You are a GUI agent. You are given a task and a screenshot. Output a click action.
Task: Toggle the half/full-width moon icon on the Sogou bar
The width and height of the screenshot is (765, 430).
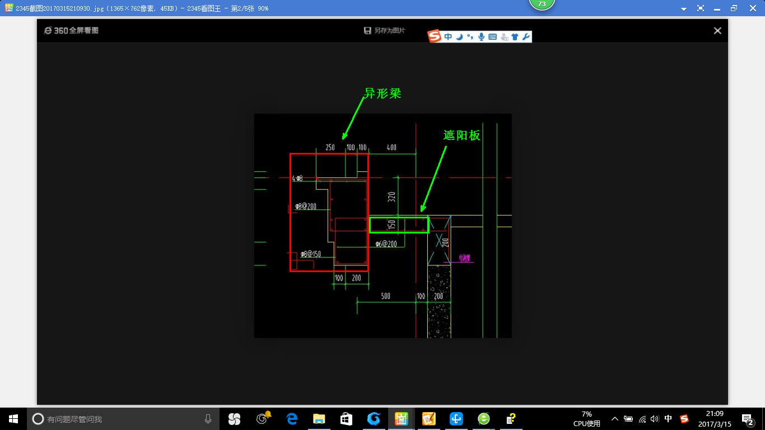459,37
